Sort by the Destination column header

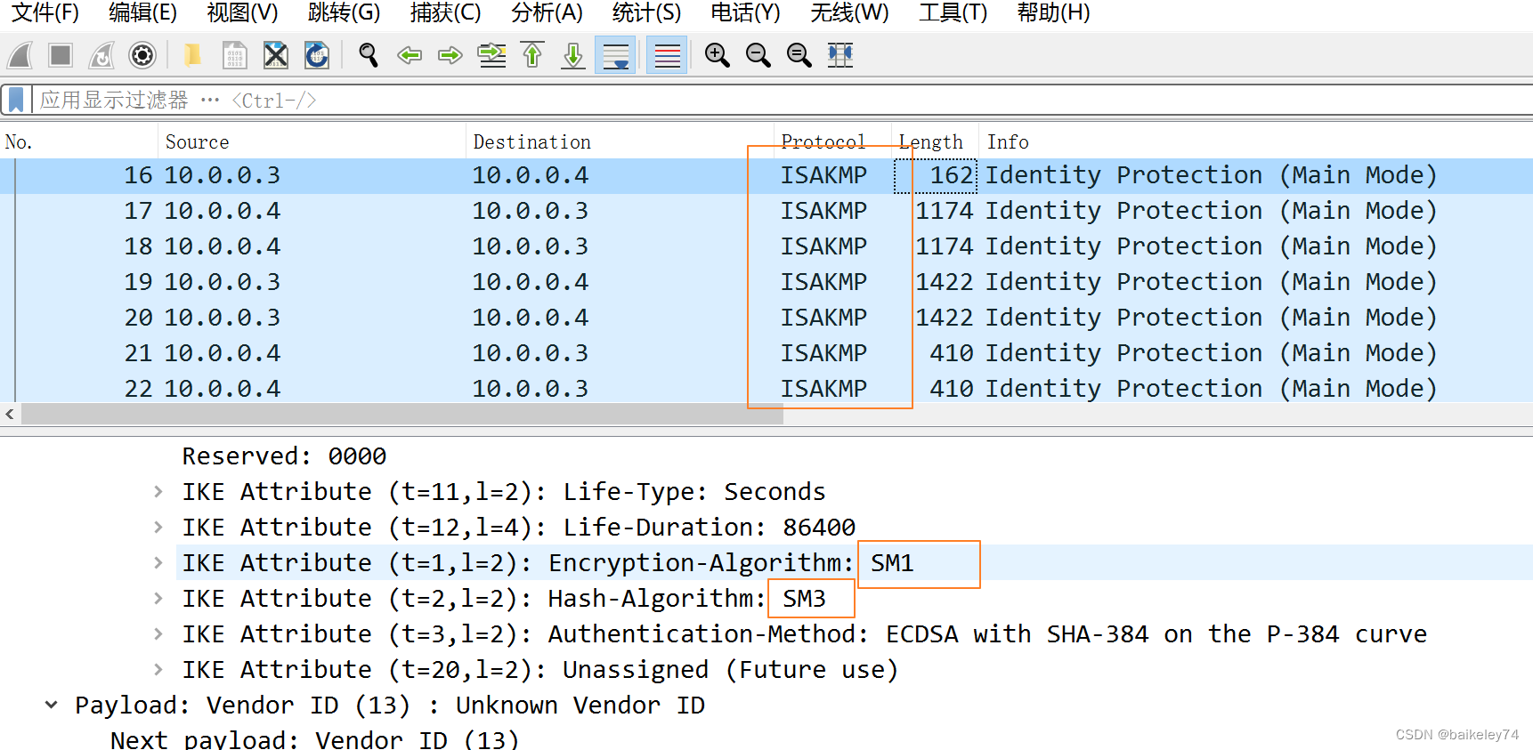tap(620, 141)
